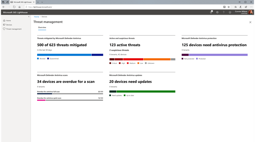The height and width of the screenshot is (142, 255).
Task: Refresh the browser page
Action: (x=14, y=7)
